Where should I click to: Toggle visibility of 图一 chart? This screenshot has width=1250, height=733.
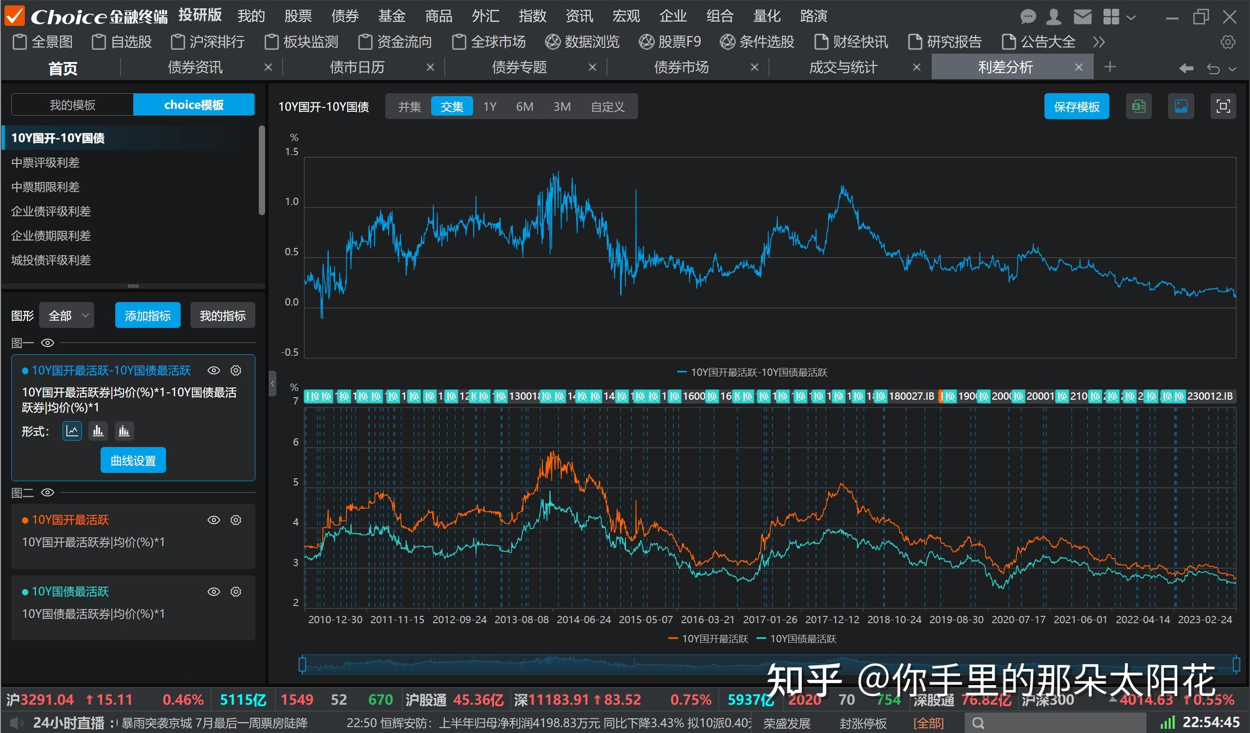48,343
